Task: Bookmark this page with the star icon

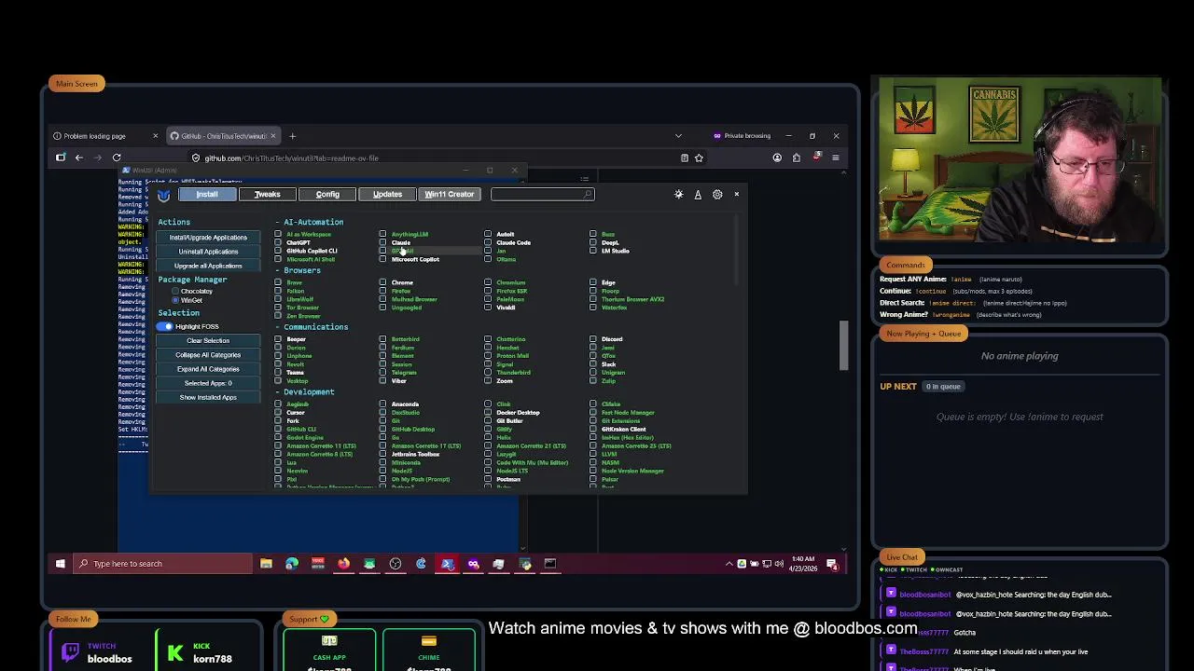Action: [699, 157]
